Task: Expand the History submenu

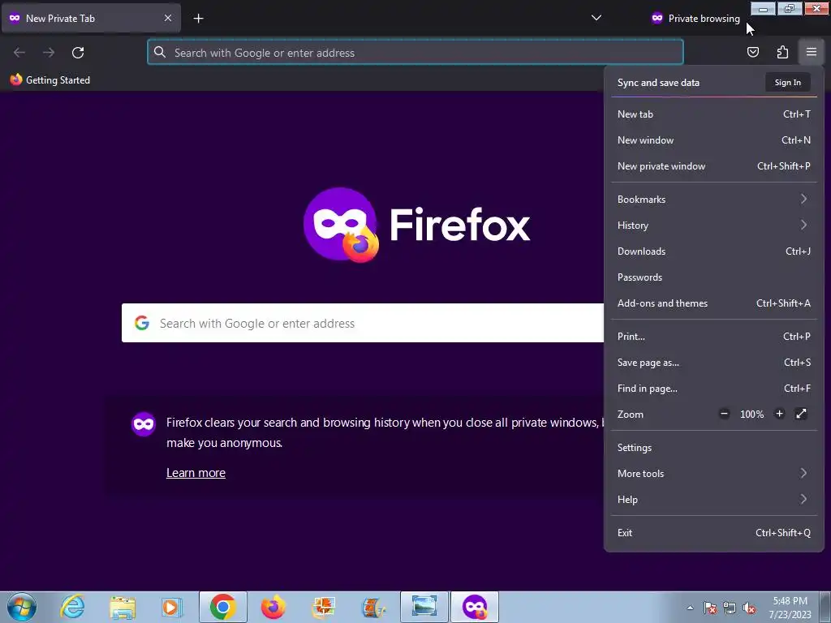Action: (x=714, y=226)
